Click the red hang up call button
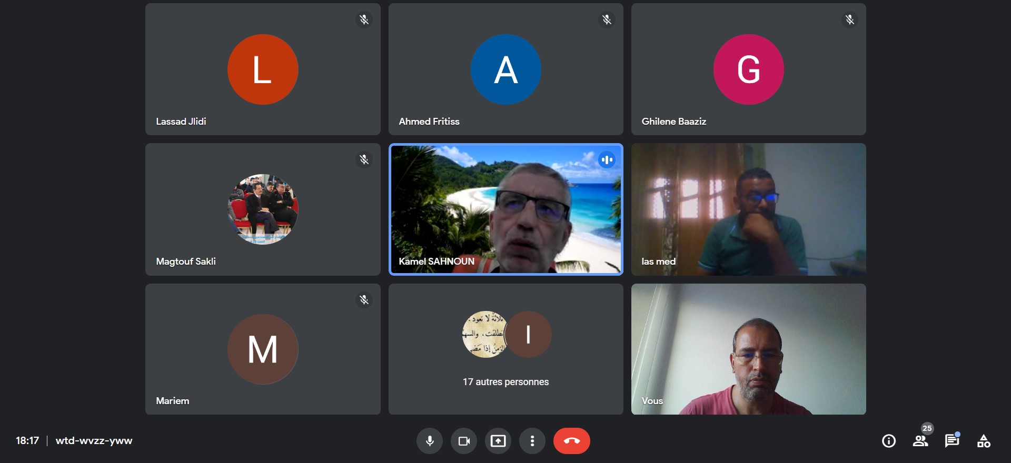 click(x=572, y=441)
